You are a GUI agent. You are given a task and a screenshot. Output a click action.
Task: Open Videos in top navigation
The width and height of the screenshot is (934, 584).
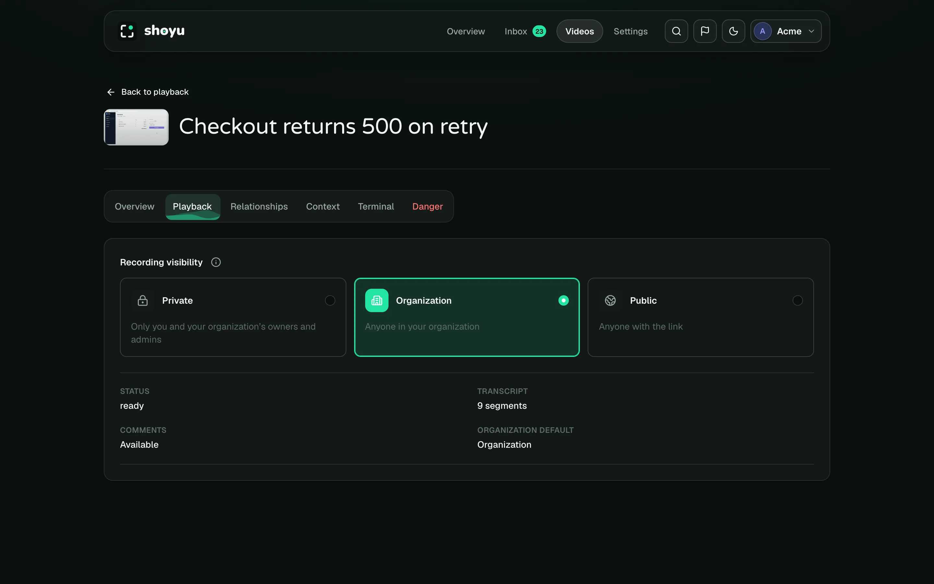point(580,31)
